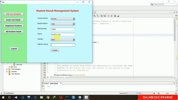Submit the form with the Create button
This screenshot has height=100, width=178.
(55, 50)
